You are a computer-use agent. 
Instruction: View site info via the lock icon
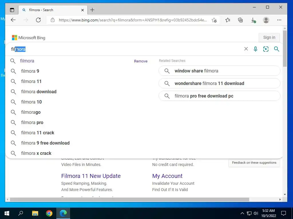coord(53,20)
